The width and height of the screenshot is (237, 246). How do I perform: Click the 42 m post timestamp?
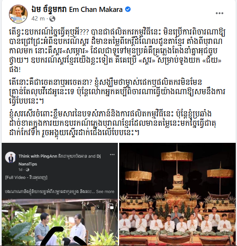tap(38, 18)
